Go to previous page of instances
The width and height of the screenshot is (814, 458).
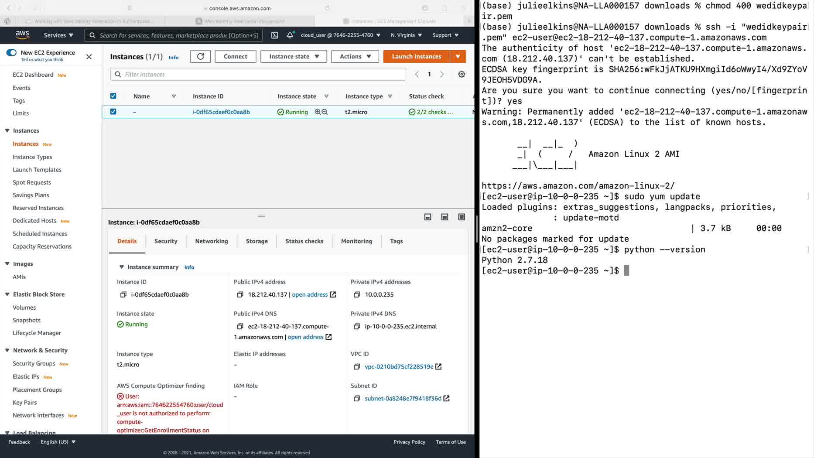coord(417,75)
